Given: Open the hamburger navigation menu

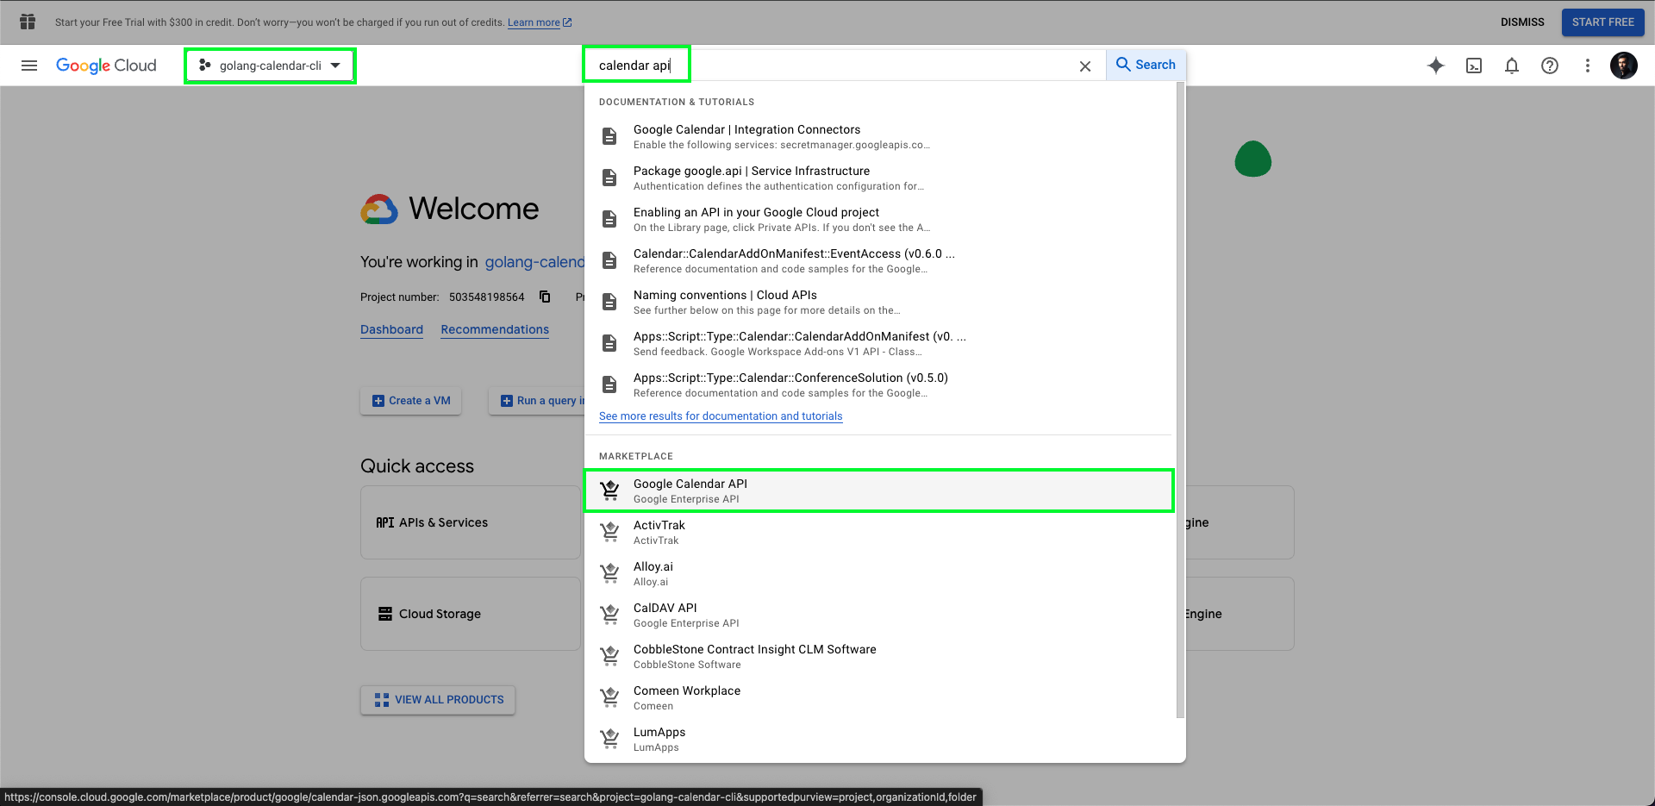Looking at the screenshot, I should pos(29,66).
